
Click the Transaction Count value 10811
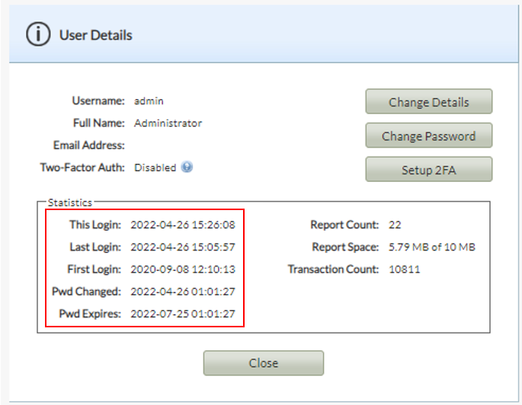[404, 269]
